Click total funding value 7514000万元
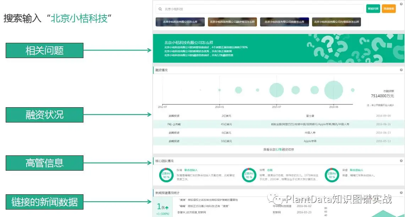Screen dimensions: 405x217 [x=382, y=96]
